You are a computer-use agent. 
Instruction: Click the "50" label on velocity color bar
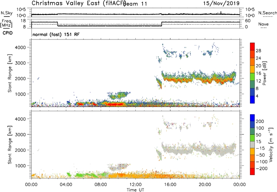[258, 135]
